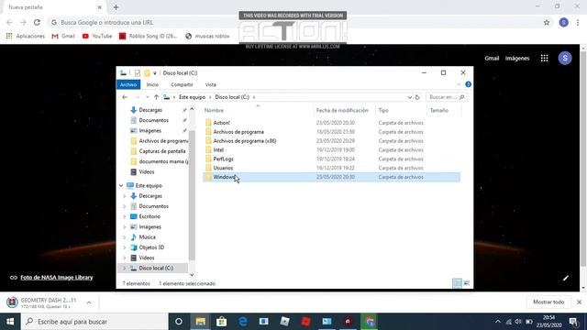Open Cortana circle on taskbar
This screenshot has width=587, height=330.
(179, 322)
